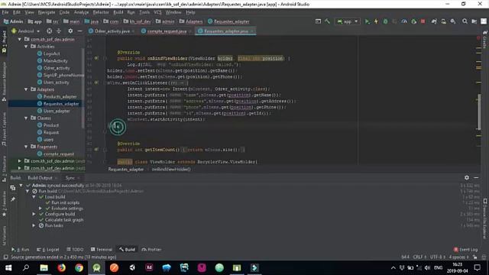This screenshot has width=489, height=275.
Task: Switch to compte_request.java tab
Action: (x=167, y=31)
